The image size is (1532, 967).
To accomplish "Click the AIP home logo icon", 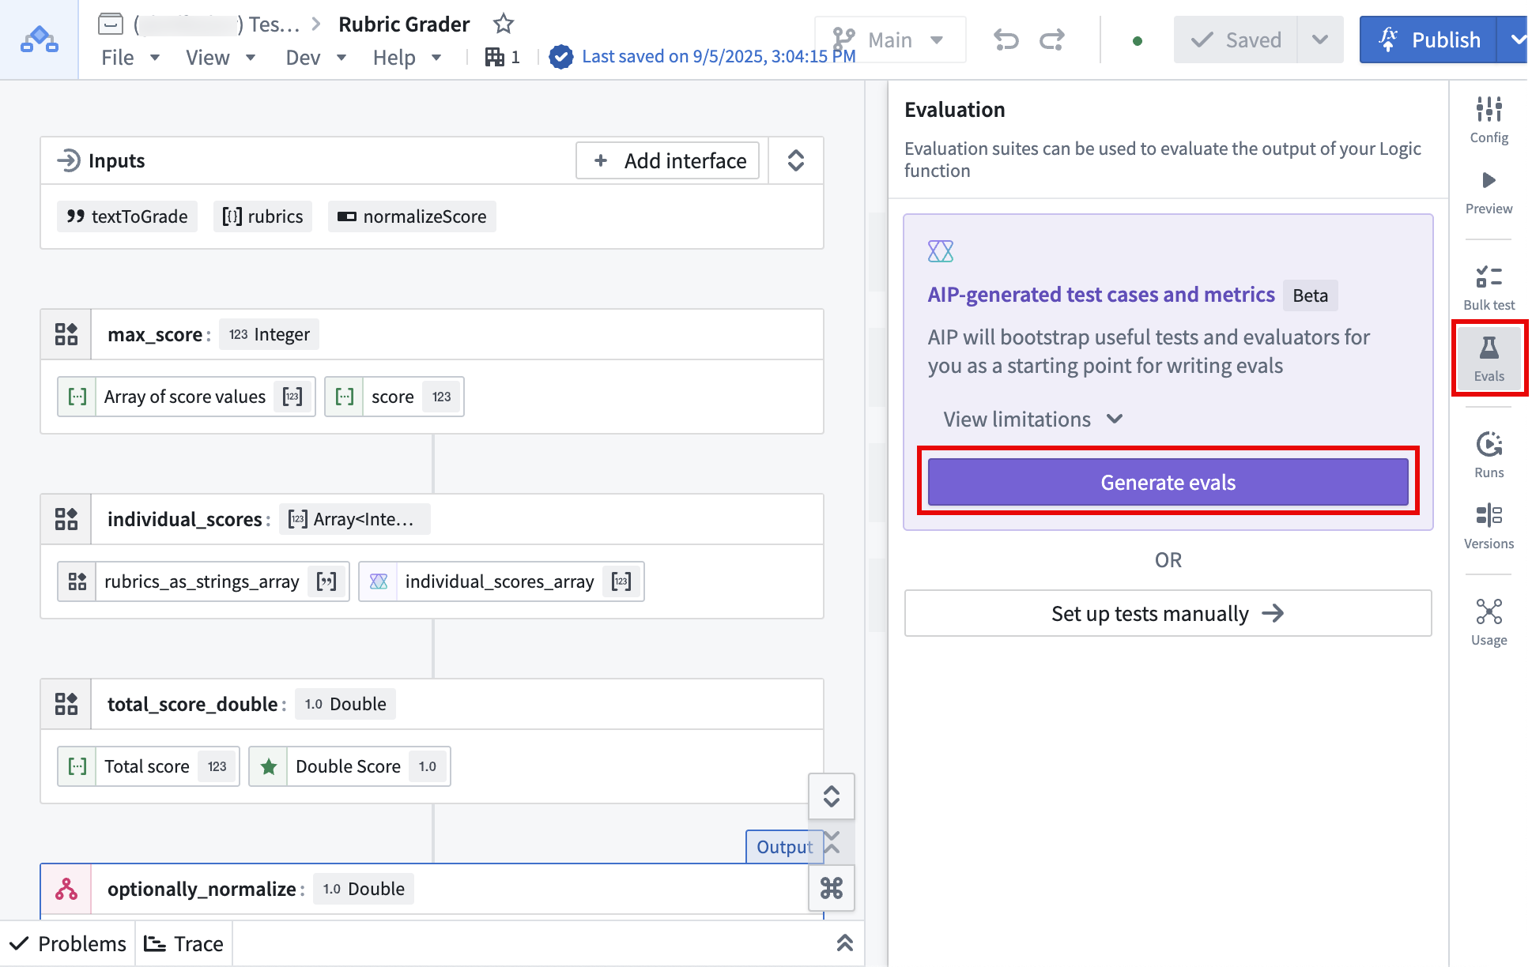I will (37, 40).
